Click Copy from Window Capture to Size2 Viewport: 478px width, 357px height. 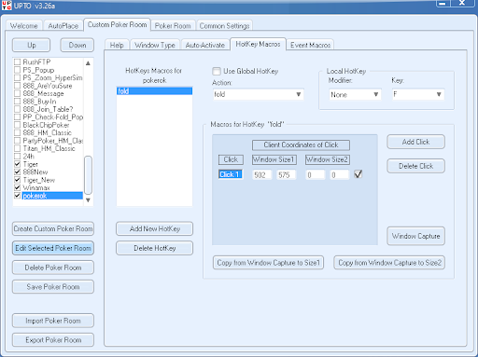[x=389, y=263]
